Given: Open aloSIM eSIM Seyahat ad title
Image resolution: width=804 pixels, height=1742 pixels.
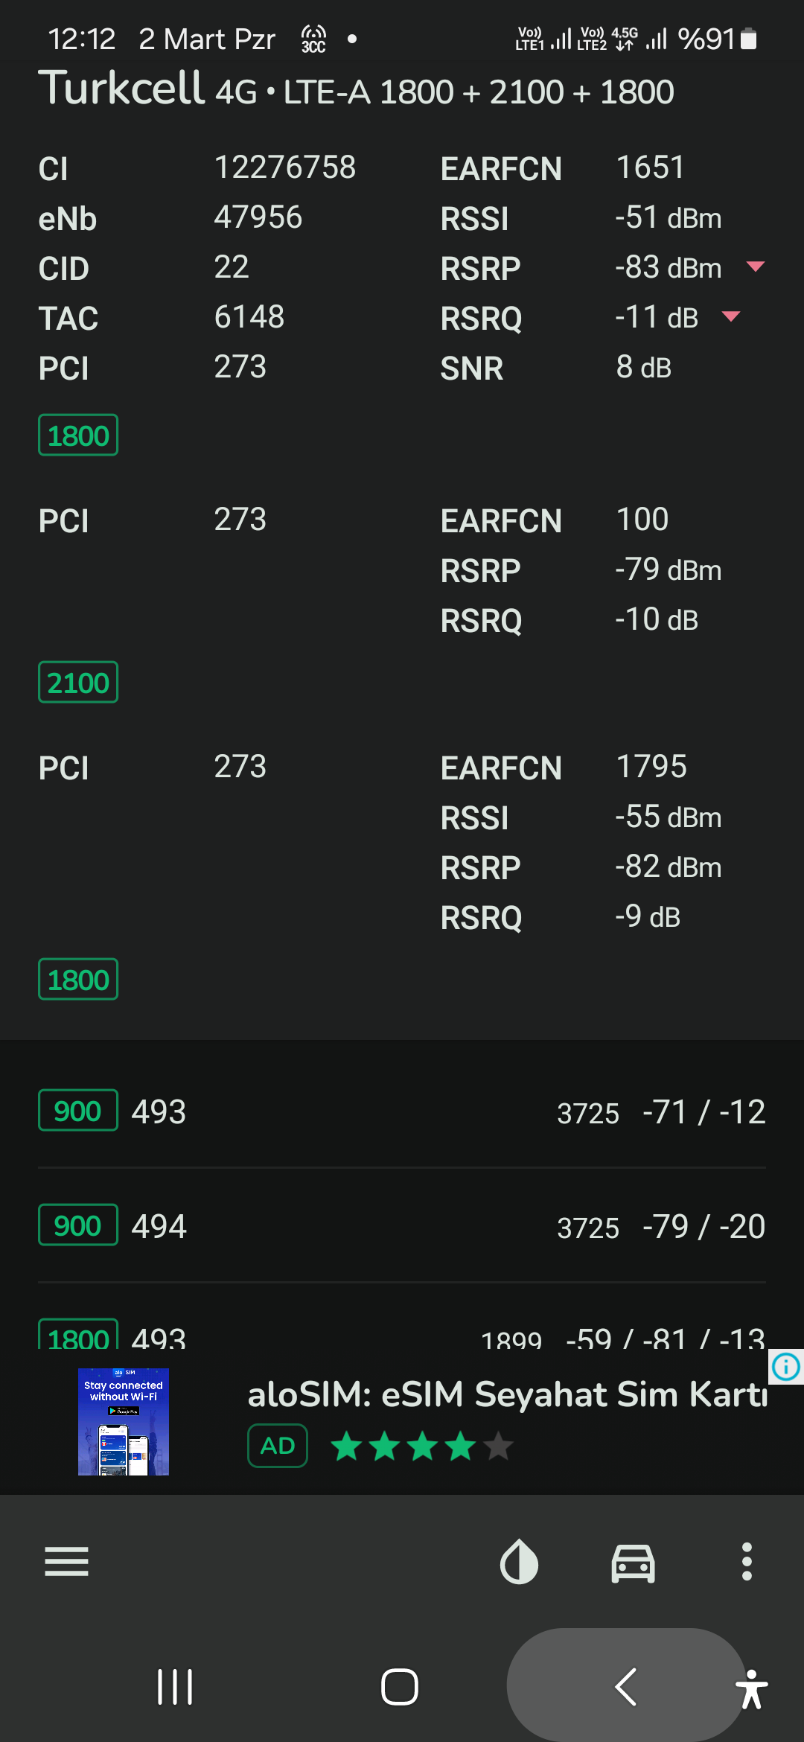Looking at the screenshot, I should click(507, 1394).
